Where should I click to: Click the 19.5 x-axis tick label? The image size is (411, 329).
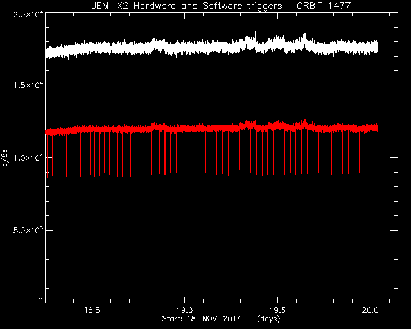(278, 310)
